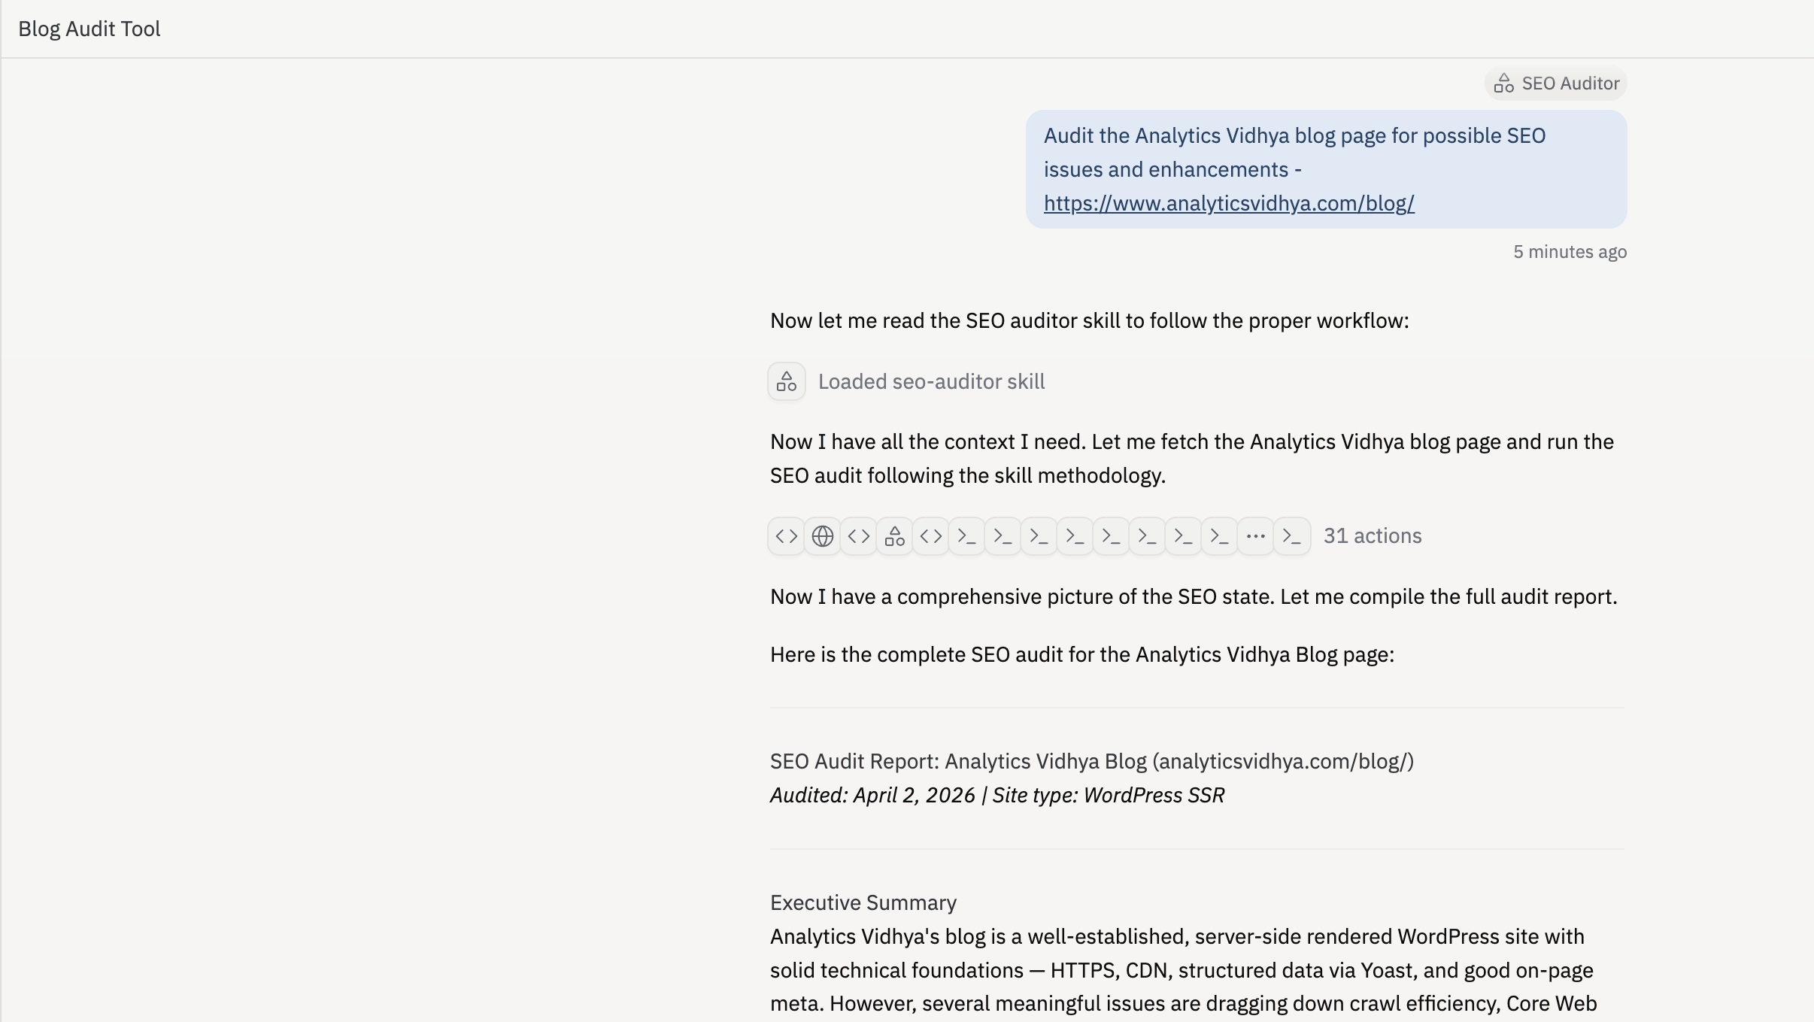The image size is (1814, 1022).
Task: Click the first terminal prompt action icon
Action: [966, 536]
